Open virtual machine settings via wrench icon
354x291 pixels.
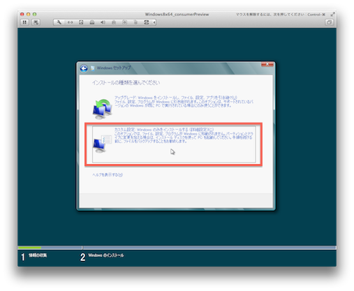coord(59,22)
